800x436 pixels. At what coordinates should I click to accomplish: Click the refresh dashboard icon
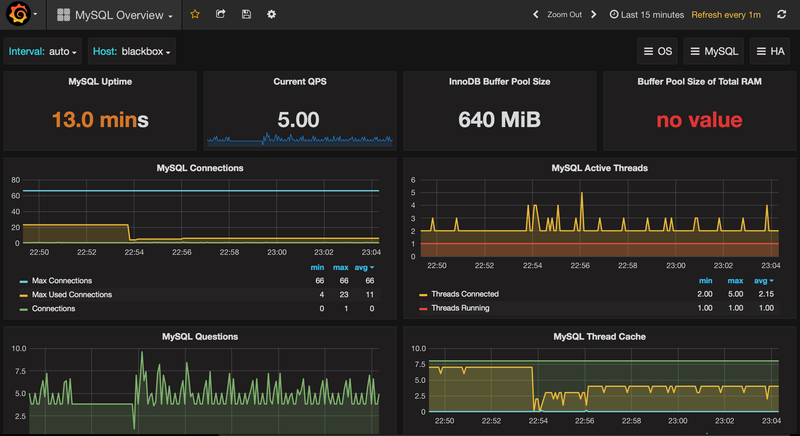(x=782, y=14)
